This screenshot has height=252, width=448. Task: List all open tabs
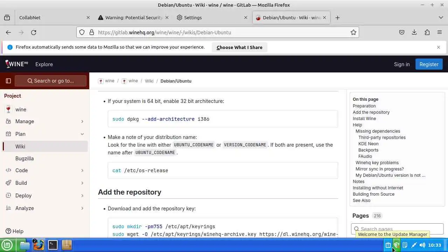point(441,17)
